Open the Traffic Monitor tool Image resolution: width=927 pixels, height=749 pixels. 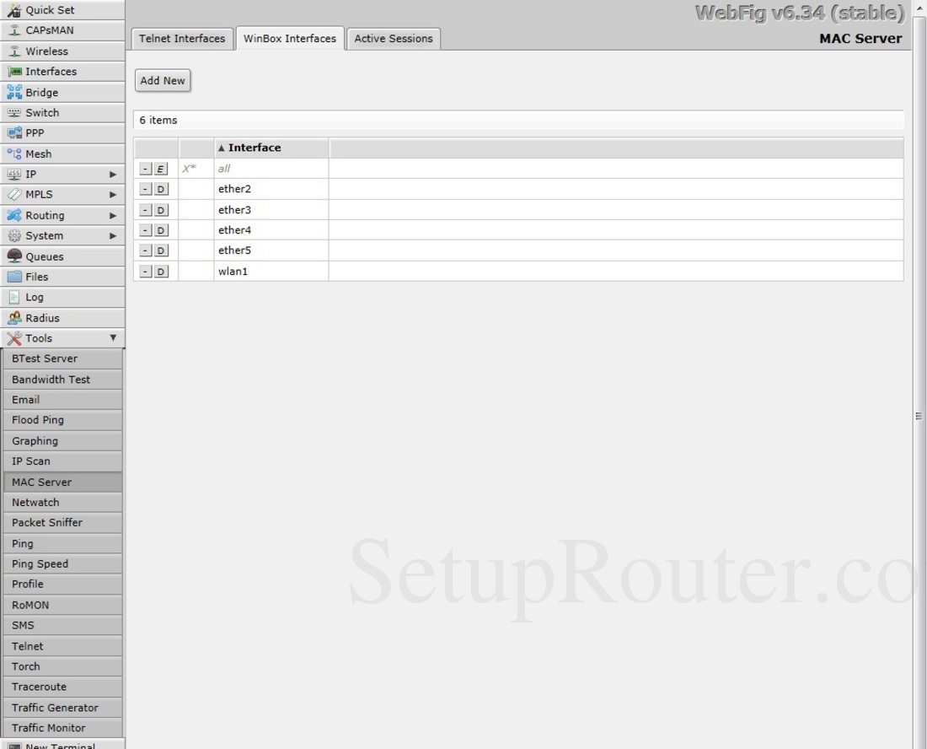point(62,728)
